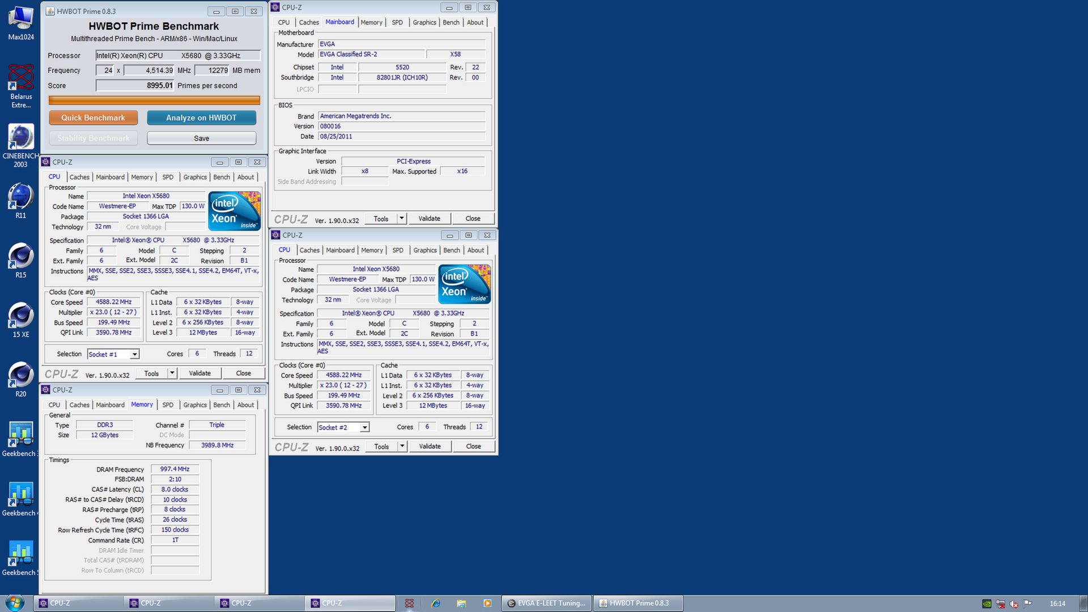Launch Belarus Extreme desktop shortcut

point(21,86)
